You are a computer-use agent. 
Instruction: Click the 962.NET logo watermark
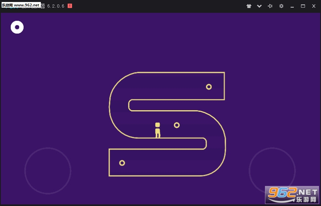[x=292, y=195]
